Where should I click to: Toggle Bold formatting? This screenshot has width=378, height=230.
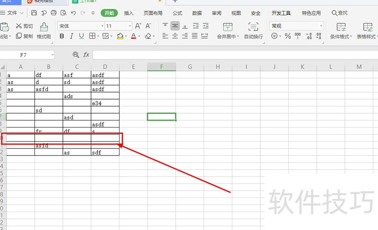coord(62,36)
